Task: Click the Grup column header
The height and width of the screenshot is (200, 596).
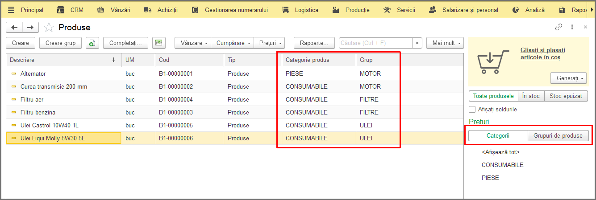Action: pyautogui.click(x=409, y=60)
